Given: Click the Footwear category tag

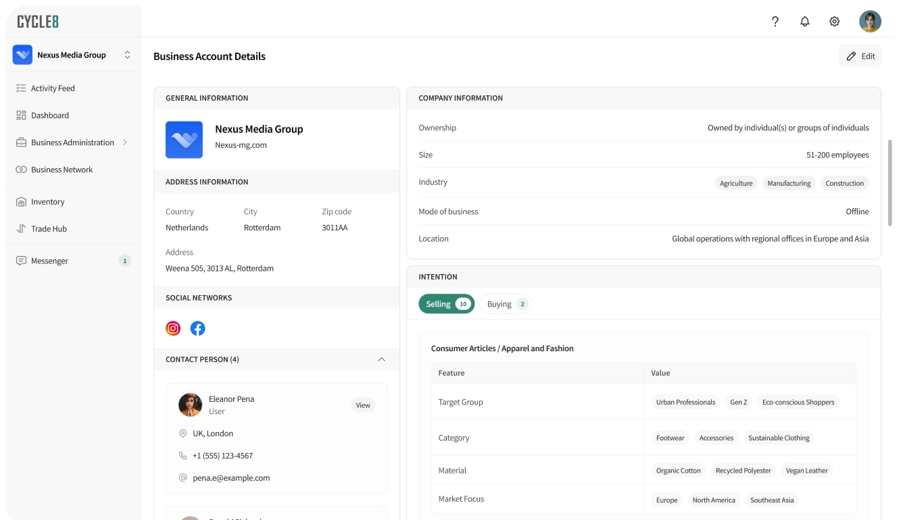Looking at the screenshot, I should [x=670, y=438].
